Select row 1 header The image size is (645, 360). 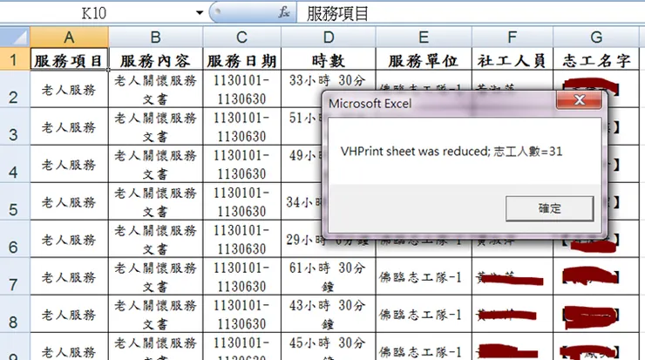pyautogui.click(x=15, y=58)
